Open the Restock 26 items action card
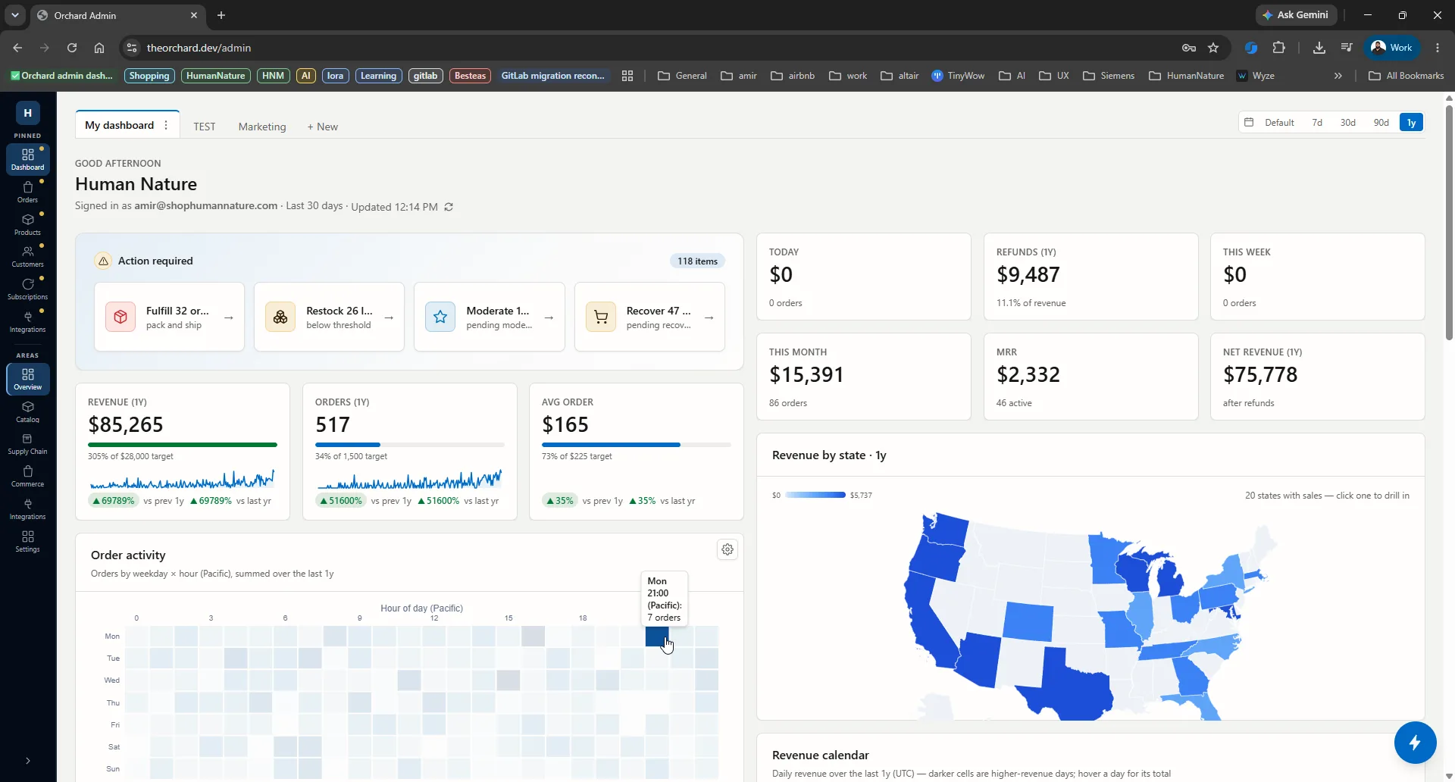 [329, 317]
